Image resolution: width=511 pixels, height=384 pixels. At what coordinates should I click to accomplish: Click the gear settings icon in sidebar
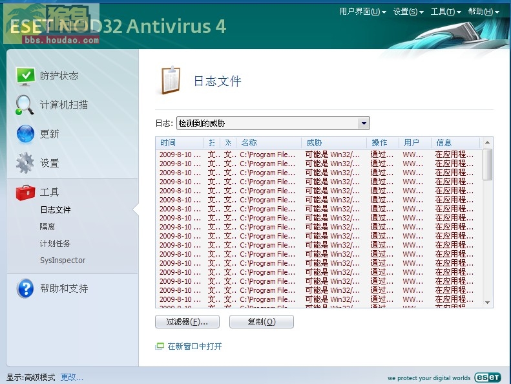tap(25, 163)
